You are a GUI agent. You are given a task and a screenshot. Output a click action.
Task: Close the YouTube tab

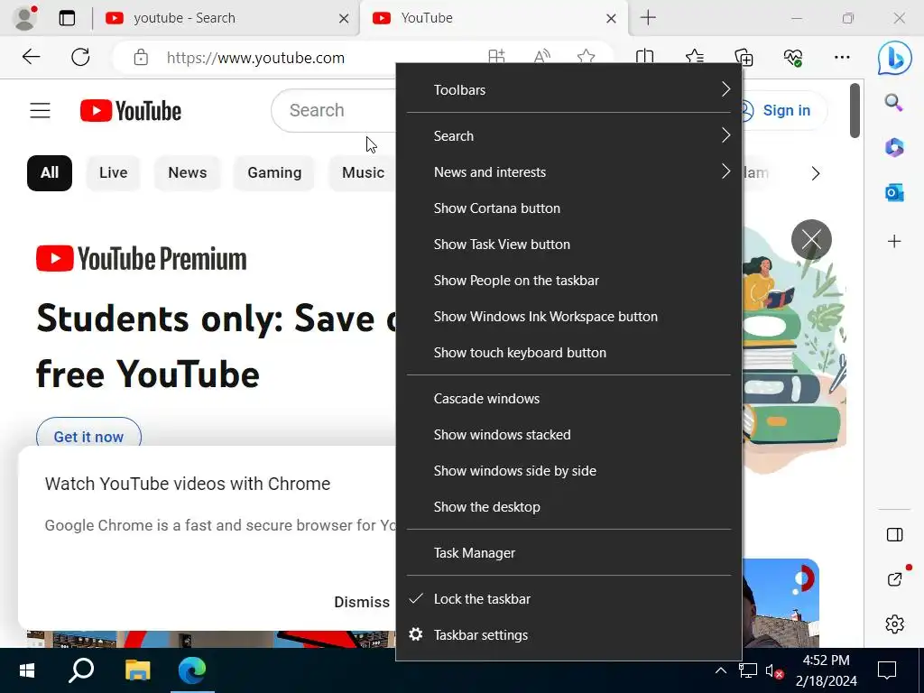click(x=611, y=18)
